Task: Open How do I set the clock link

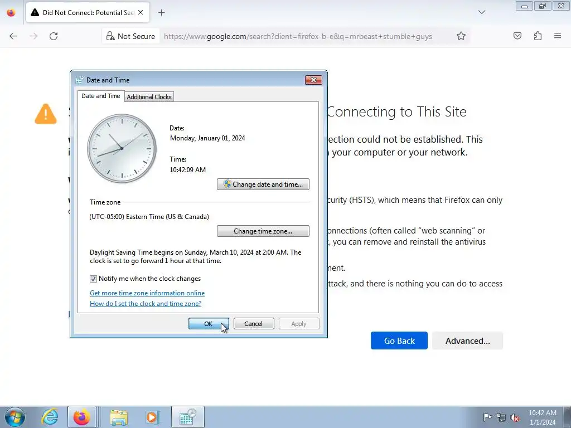Action: click(146, 304)
